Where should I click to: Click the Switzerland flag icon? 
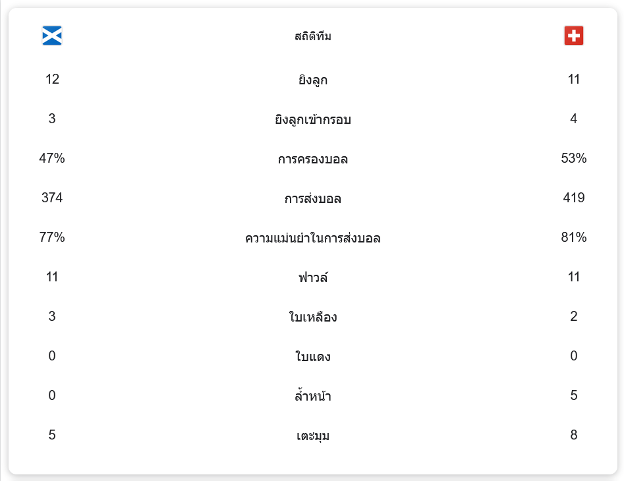(574, 36)
